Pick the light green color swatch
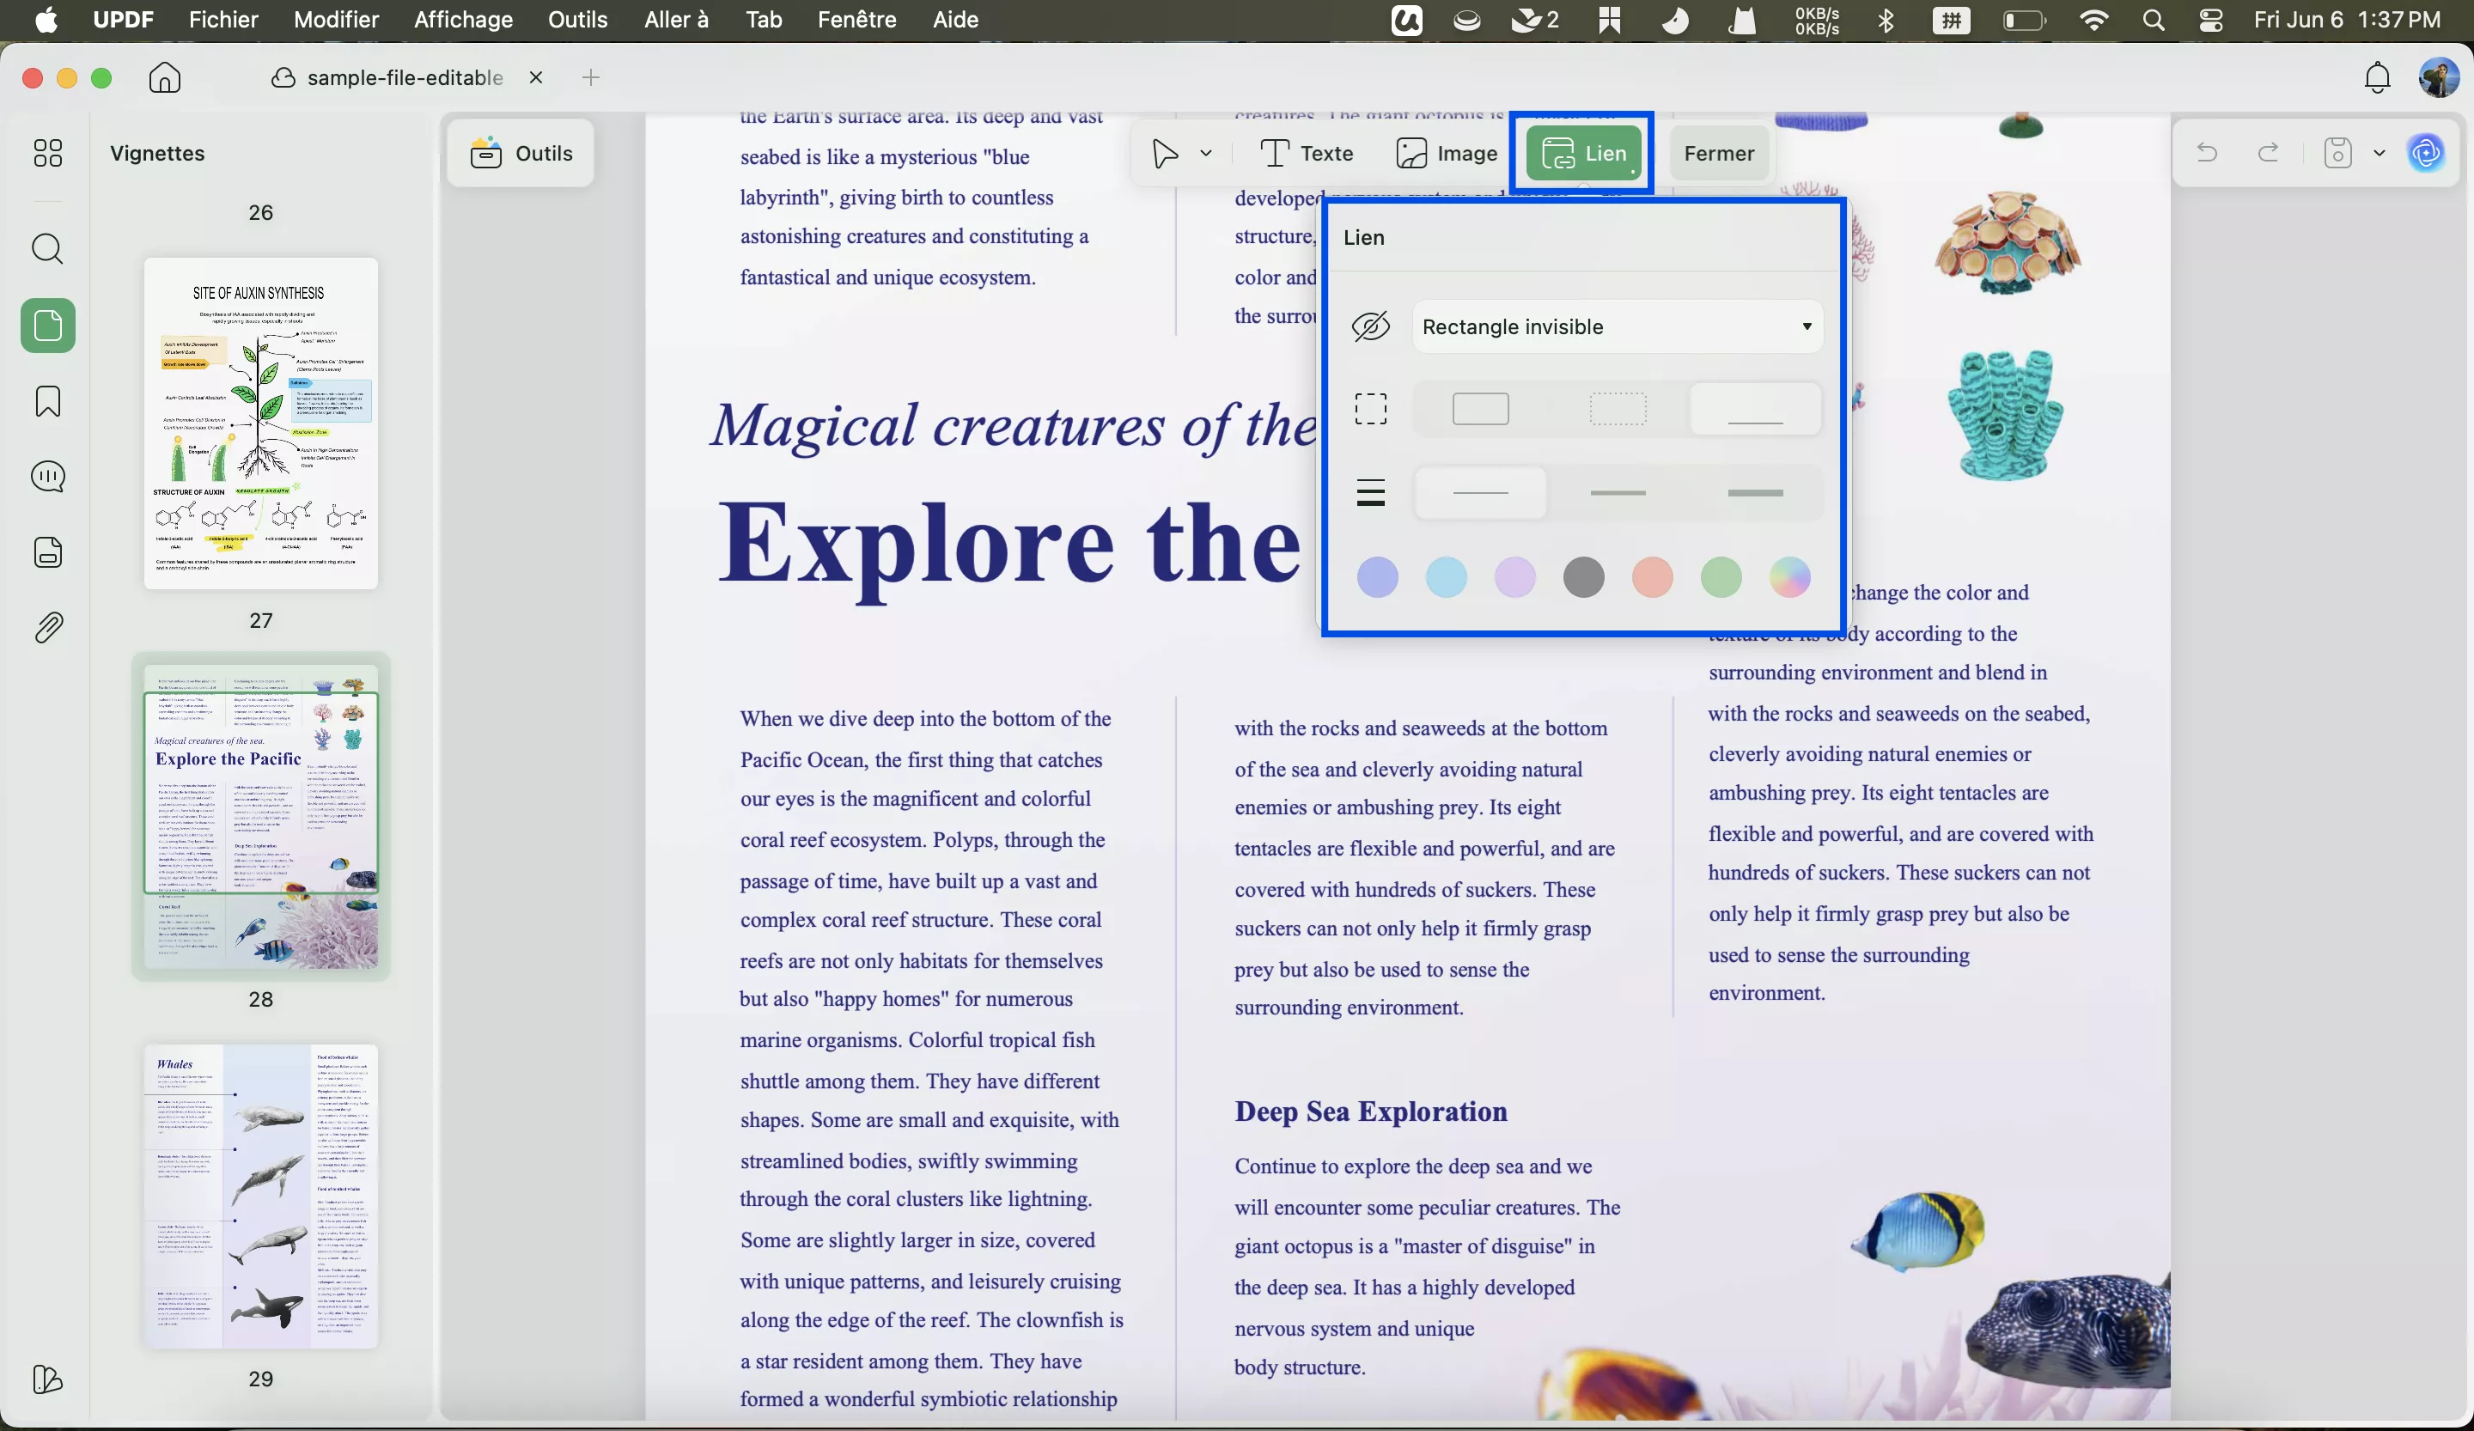 pyautogui.click(x=1721, y=577)
